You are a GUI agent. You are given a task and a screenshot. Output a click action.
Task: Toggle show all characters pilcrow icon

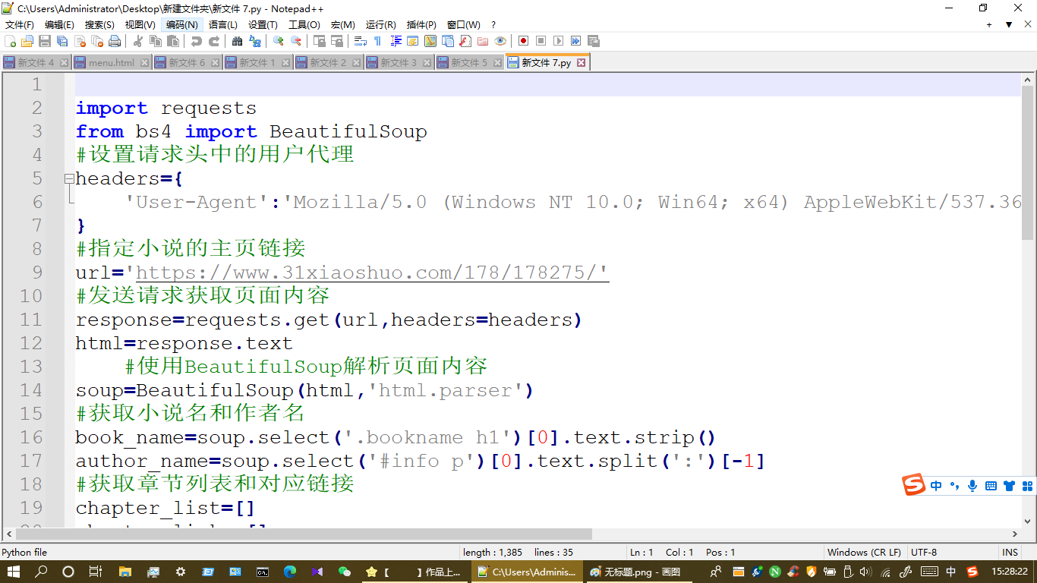(x=377, y=41)
